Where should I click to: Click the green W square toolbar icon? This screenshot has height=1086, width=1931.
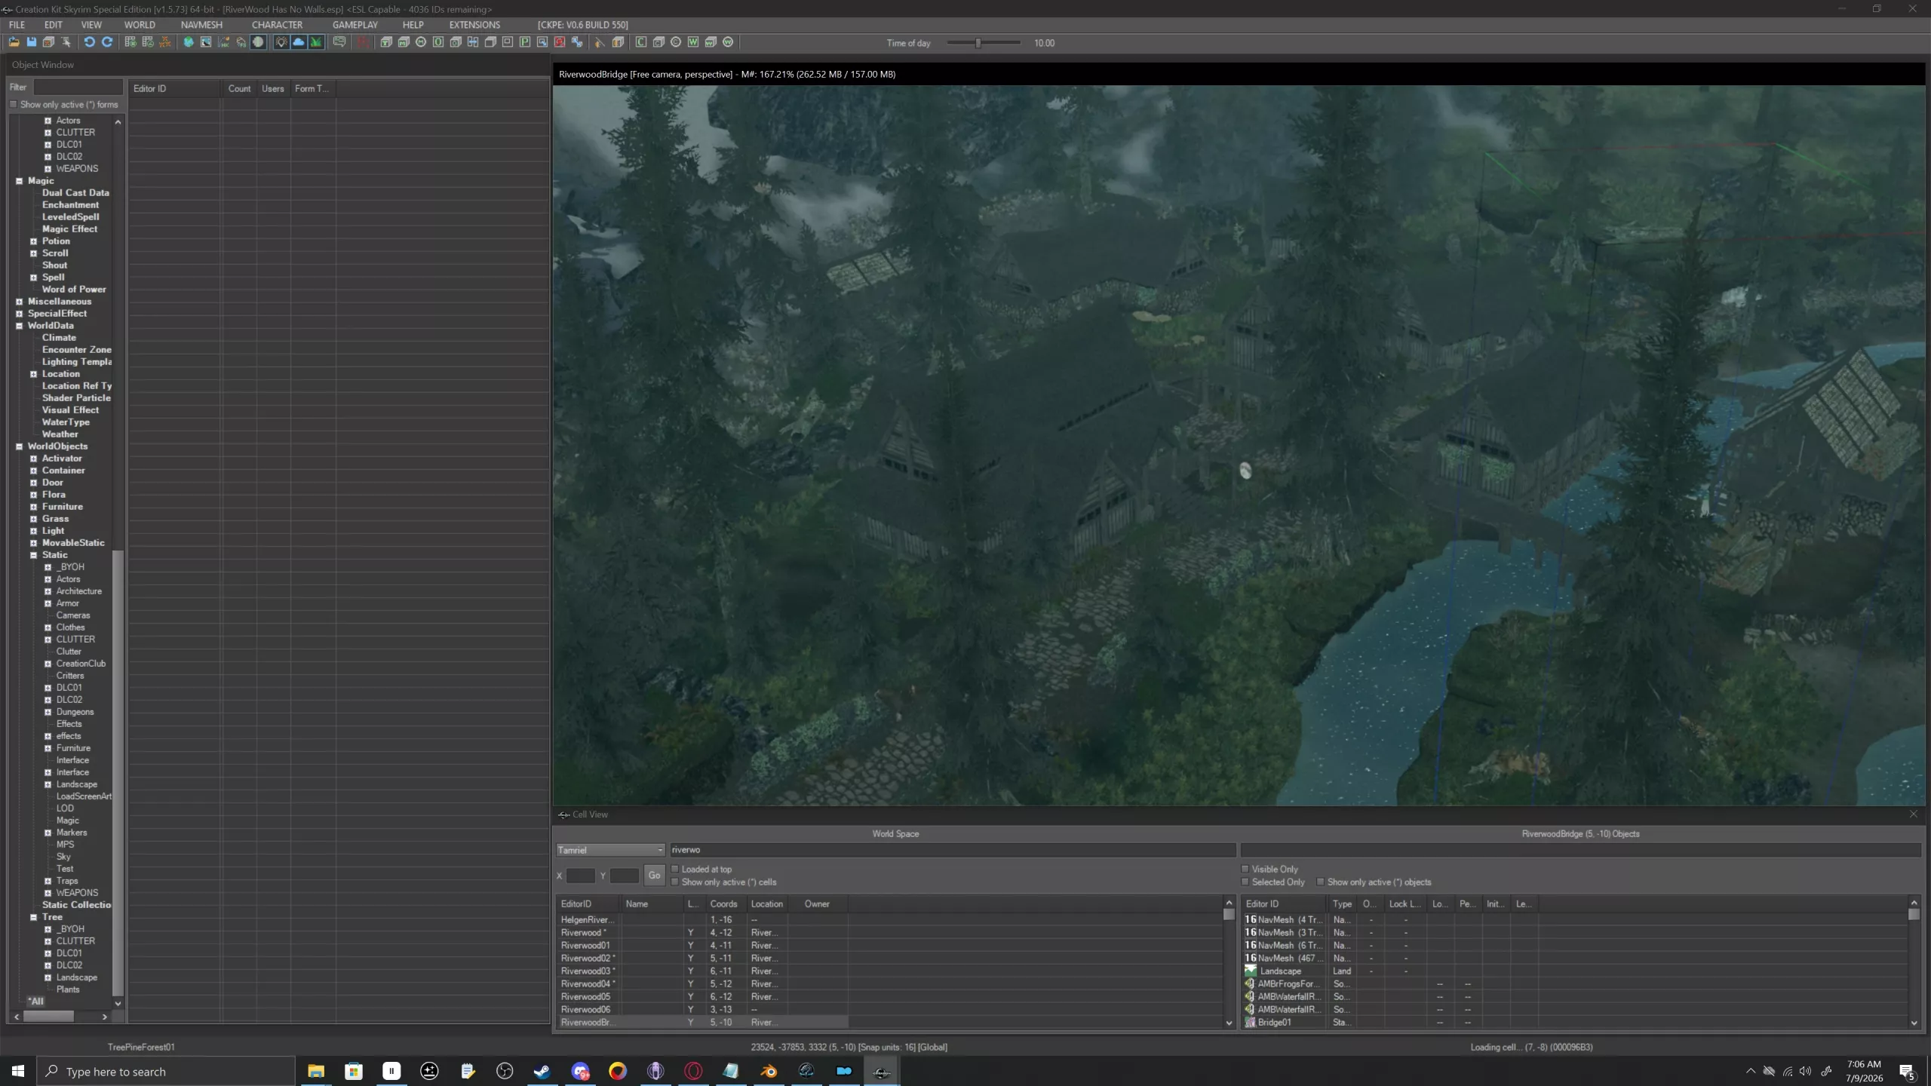pyautogui.click(x=693, y=42)
